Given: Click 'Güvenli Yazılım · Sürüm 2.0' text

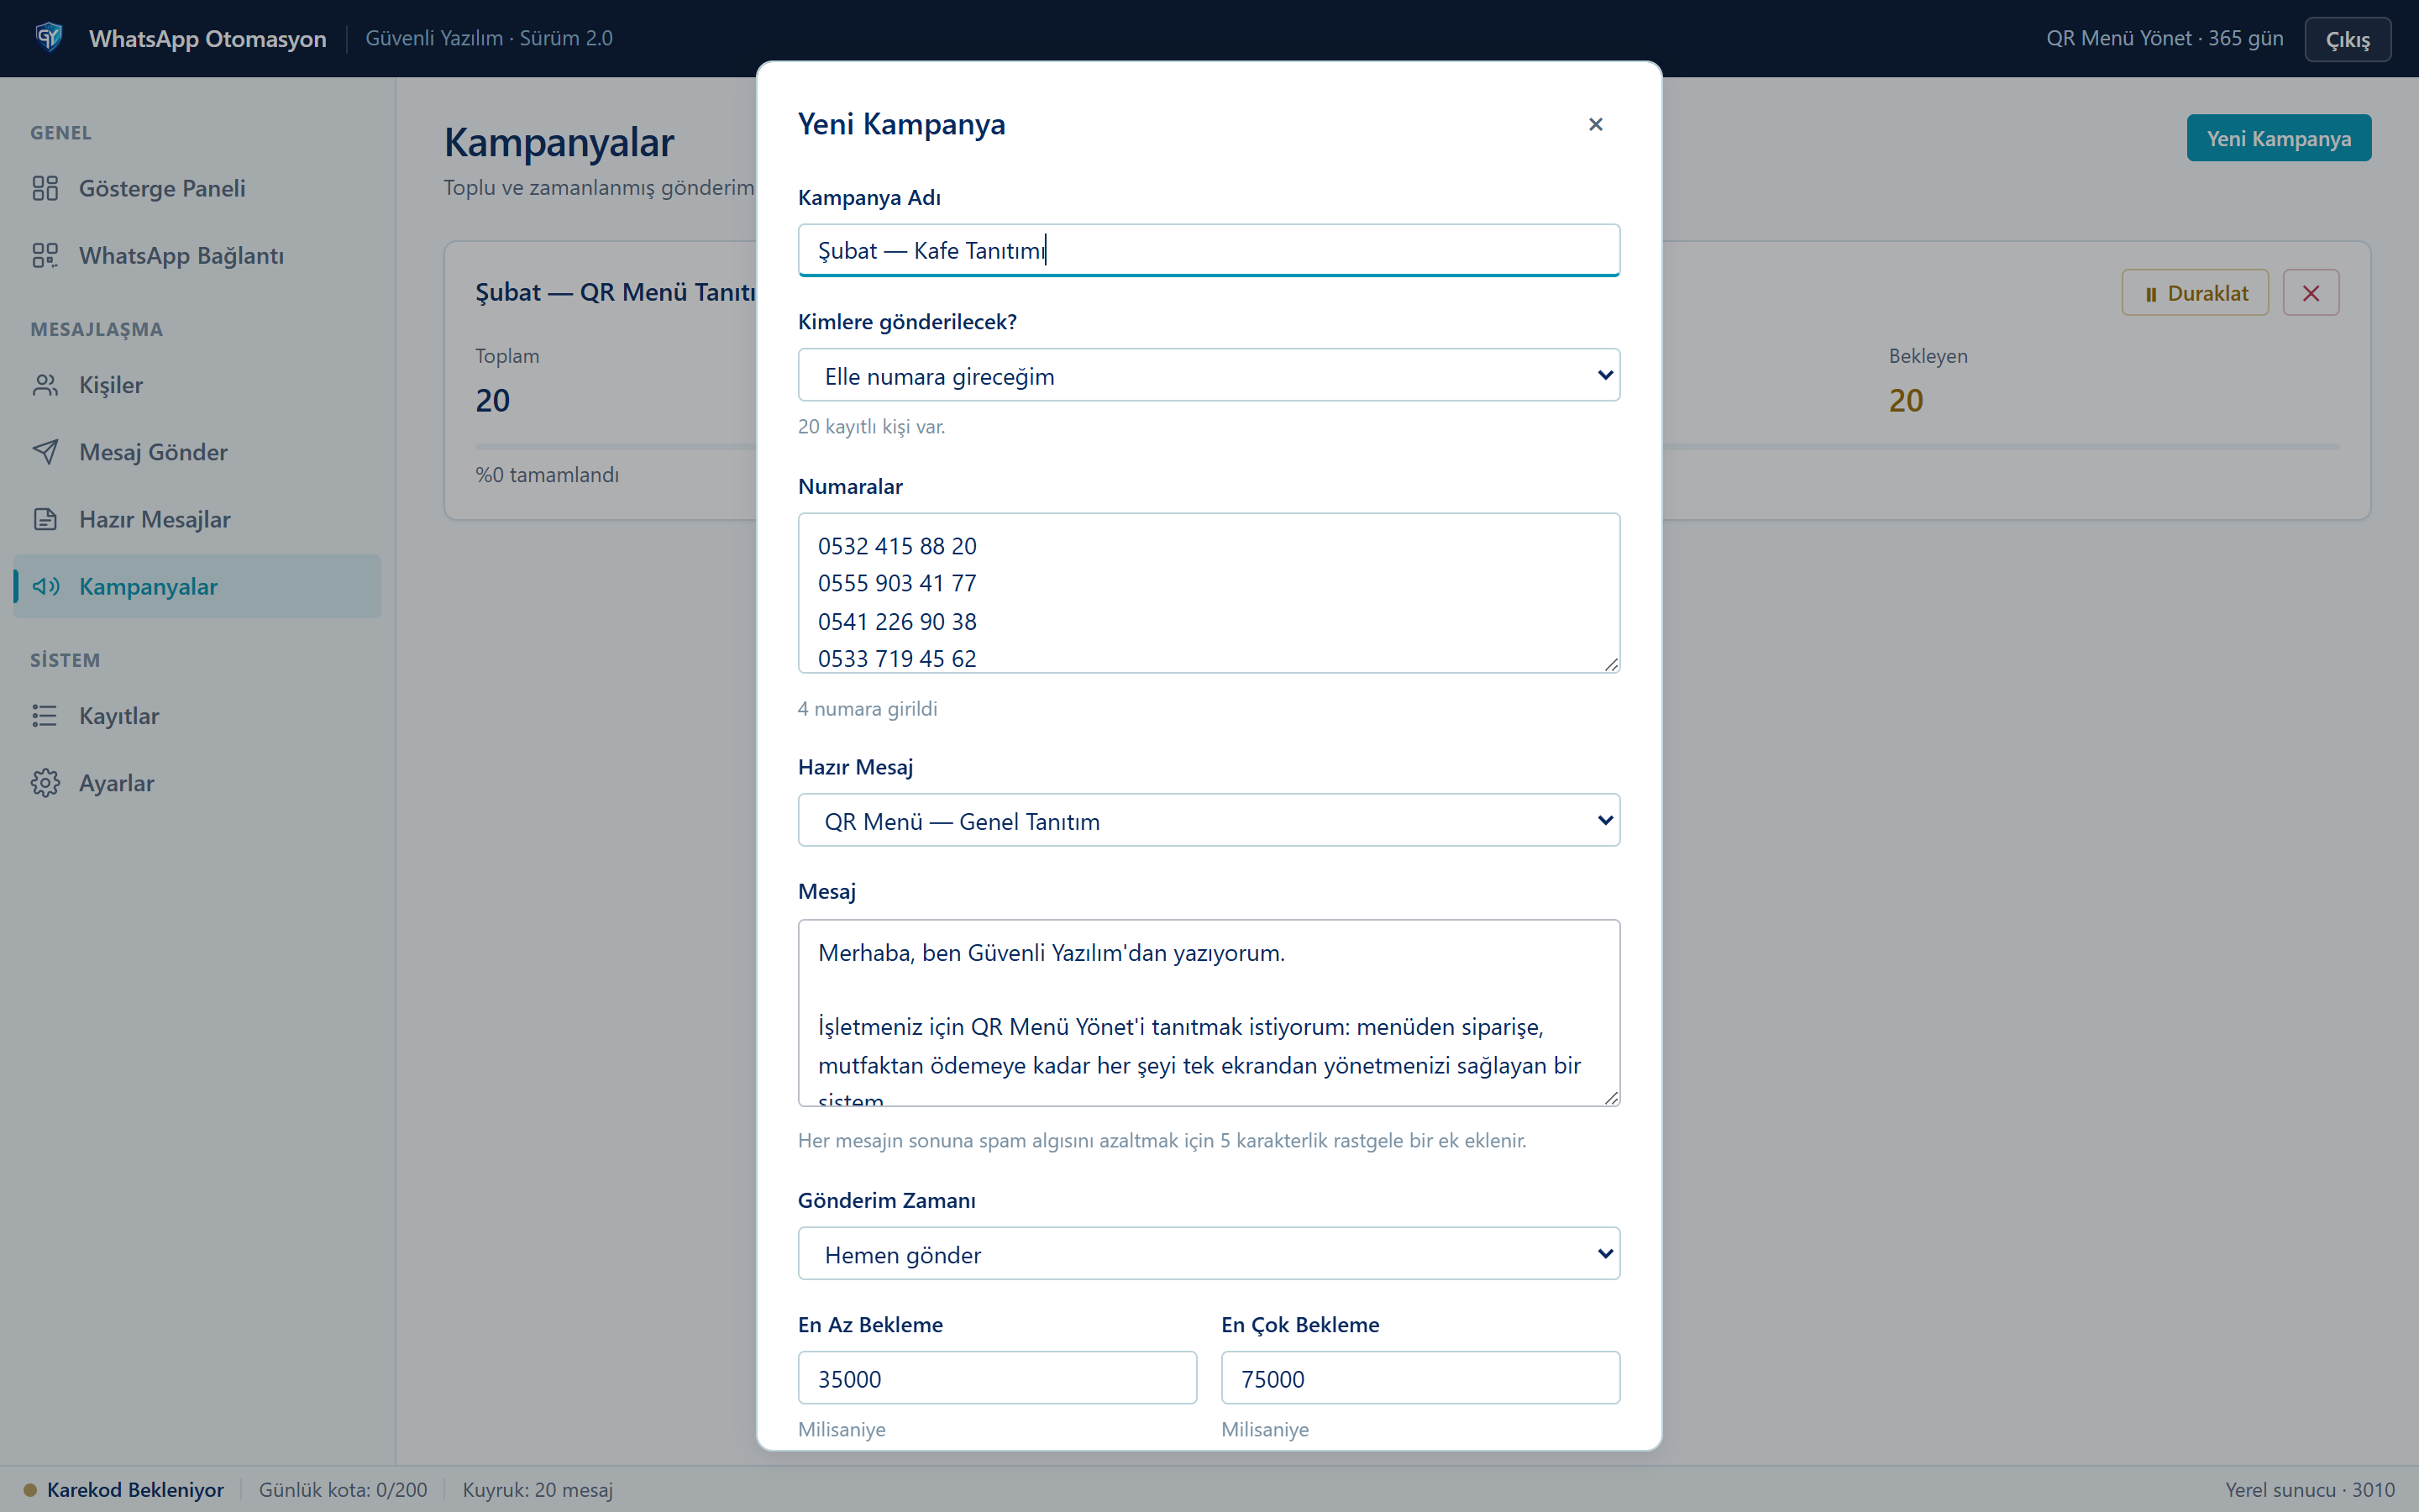Looking at the screenshot, I should click(x=489, y=38).
